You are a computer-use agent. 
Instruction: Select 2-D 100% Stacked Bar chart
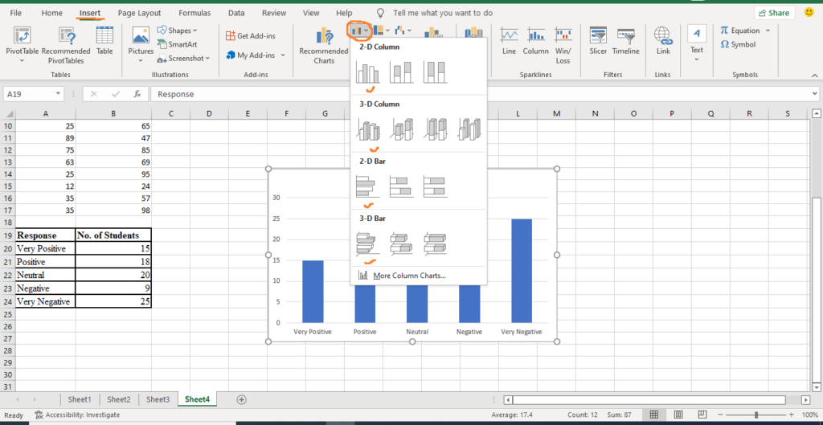435,186
